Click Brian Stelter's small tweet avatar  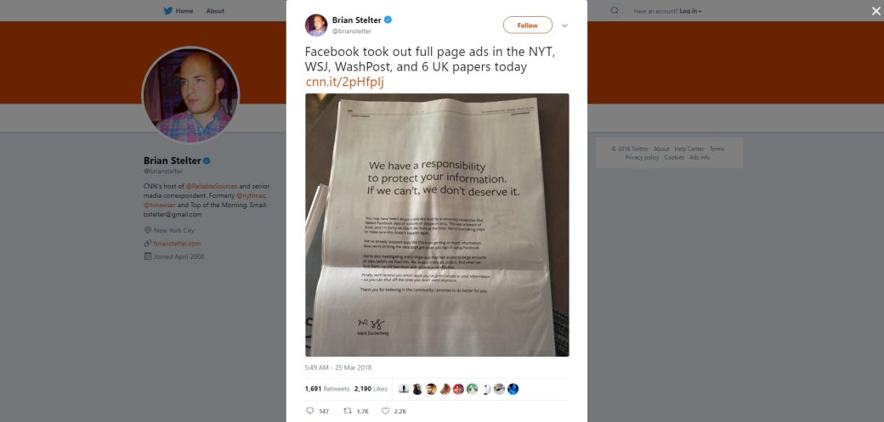pyautogui.click(x=316, y=25)
